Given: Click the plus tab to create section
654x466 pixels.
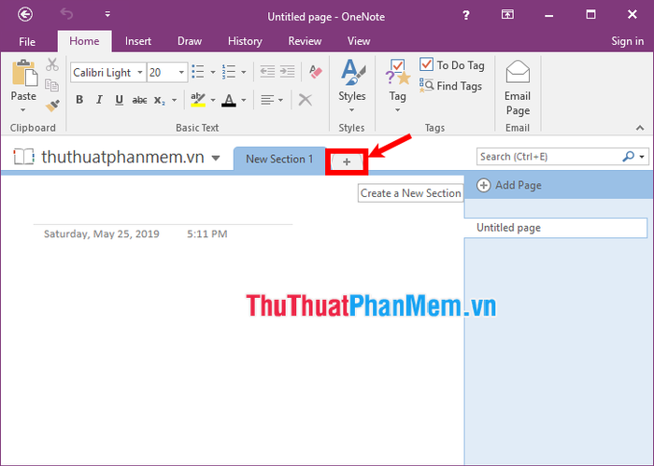Looking at the screenshot, I should (347, 162).
